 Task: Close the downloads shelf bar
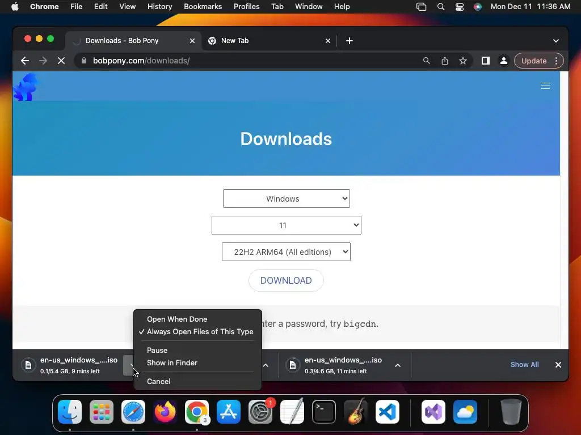click(558, 365)
